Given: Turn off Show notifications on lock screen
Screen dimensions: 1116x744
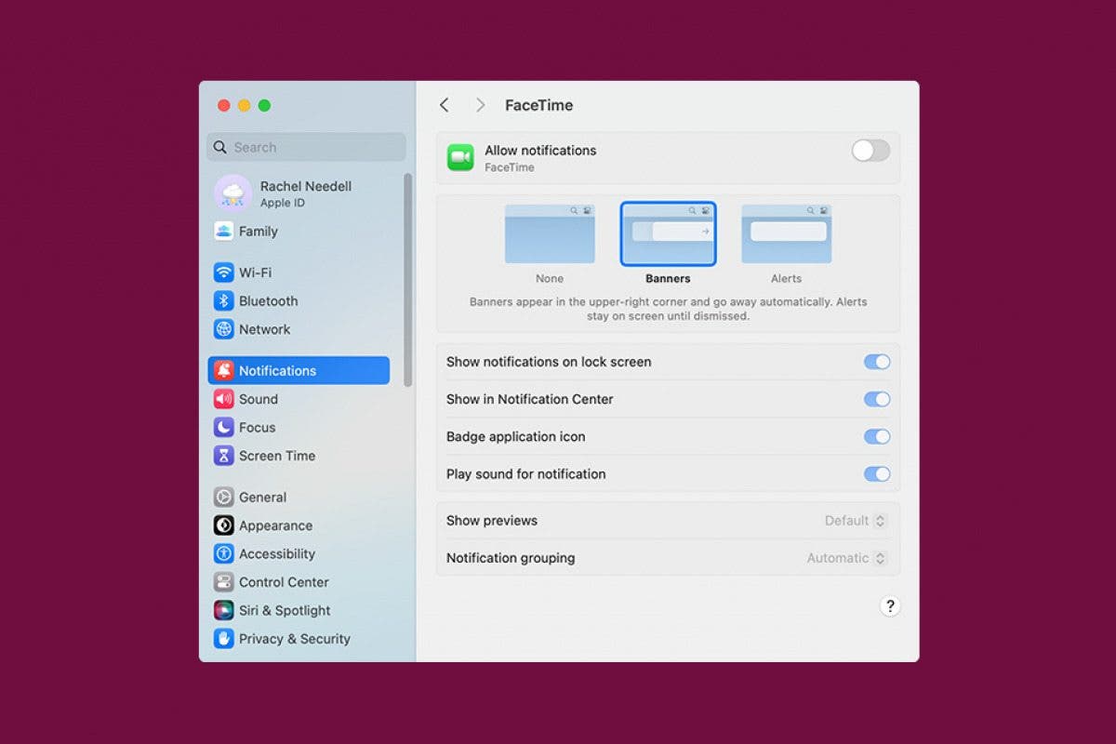Looking at the screenshot, I should click(876, 362).
